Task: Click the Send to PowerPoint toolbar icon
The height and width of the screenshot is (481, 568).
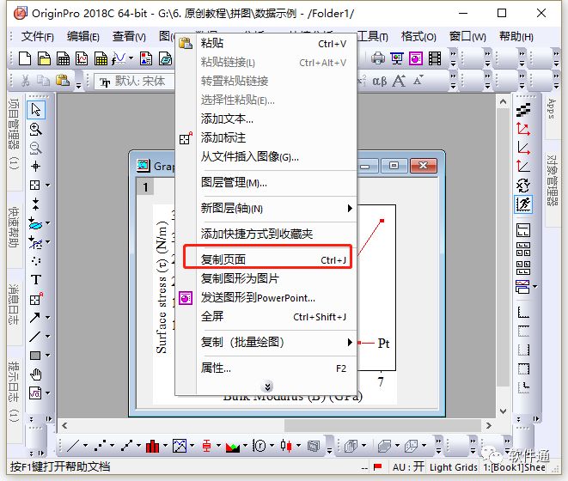Action: tap(416, 58)
